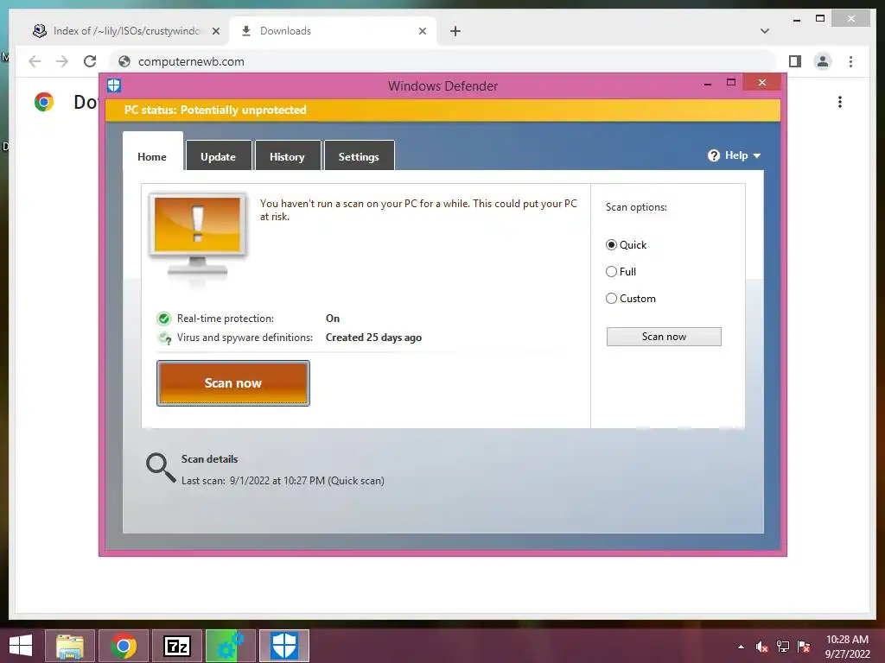Viewport: 885px width, 663px height.
Task: Open 7-Zip from the taskbar
Action: click(177, 646)
